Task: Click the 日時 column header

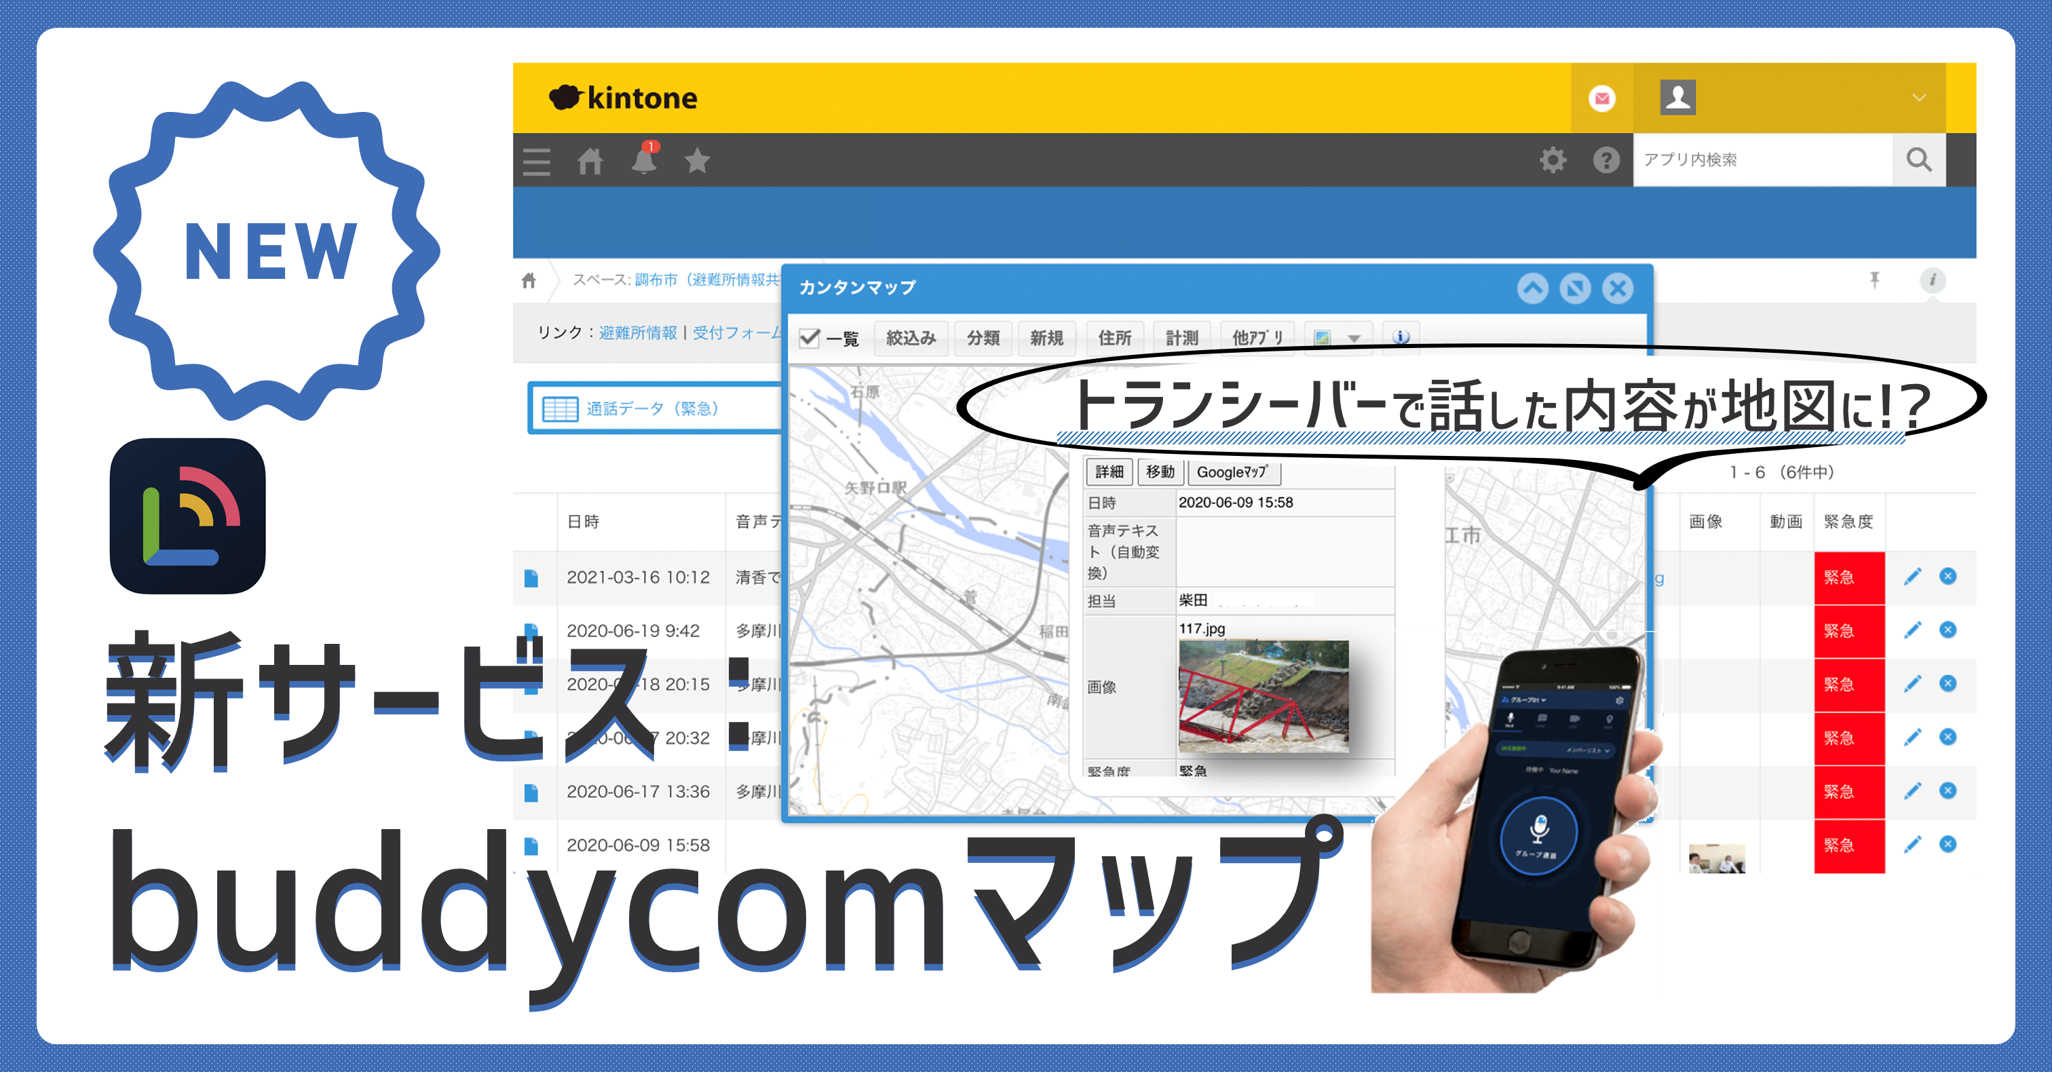Action: 583,522
